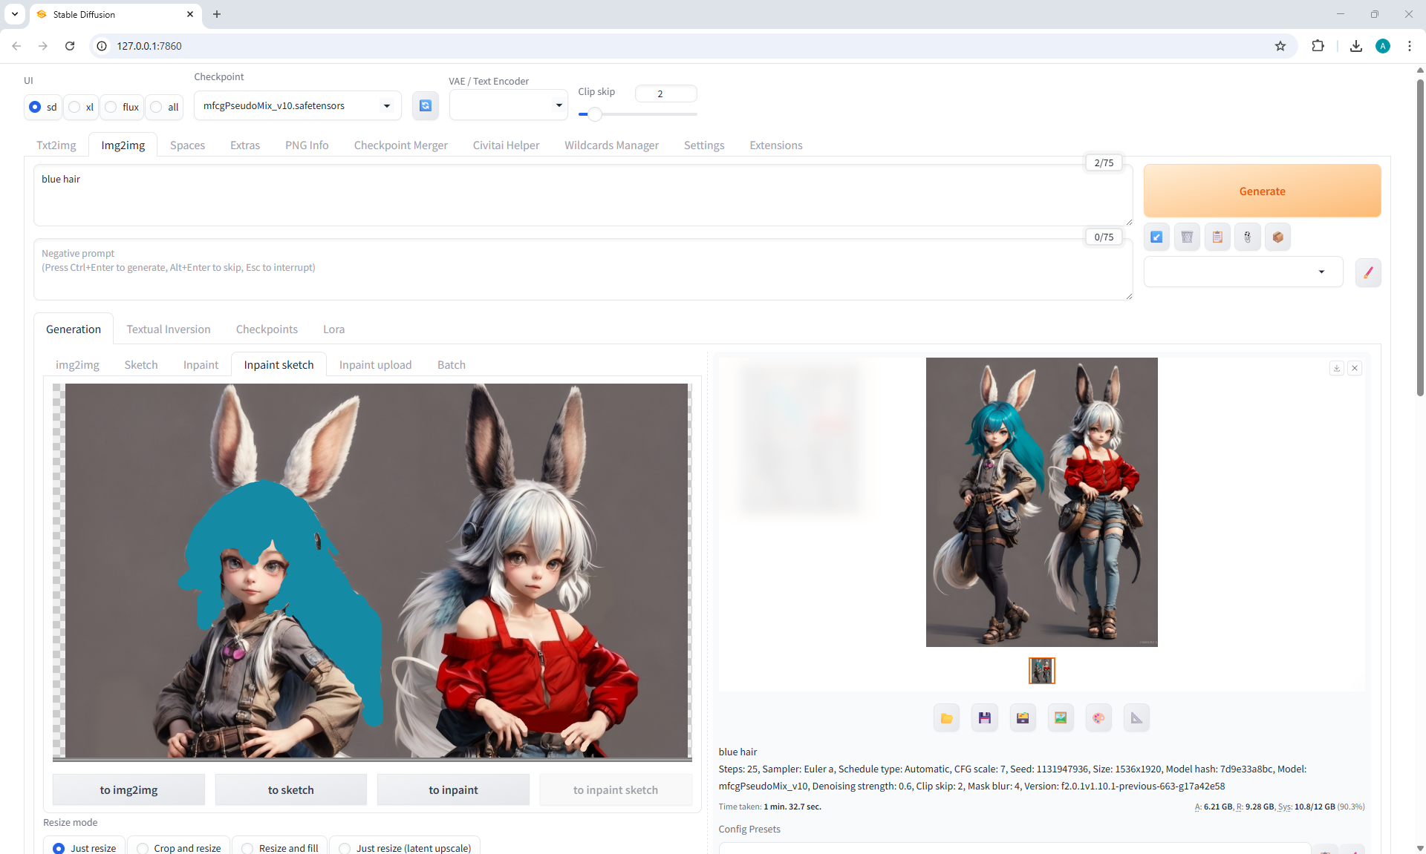1426x854 pixels.
Task: Click the clipboard paste styles icon
Action: (x=1217, y=237)
